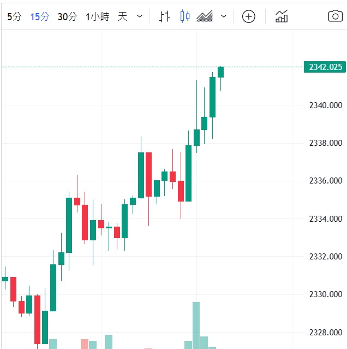The height and width of the screenshot is (349, 347).
Task: Select the 15分 timeframe
Action: (39, 16)
